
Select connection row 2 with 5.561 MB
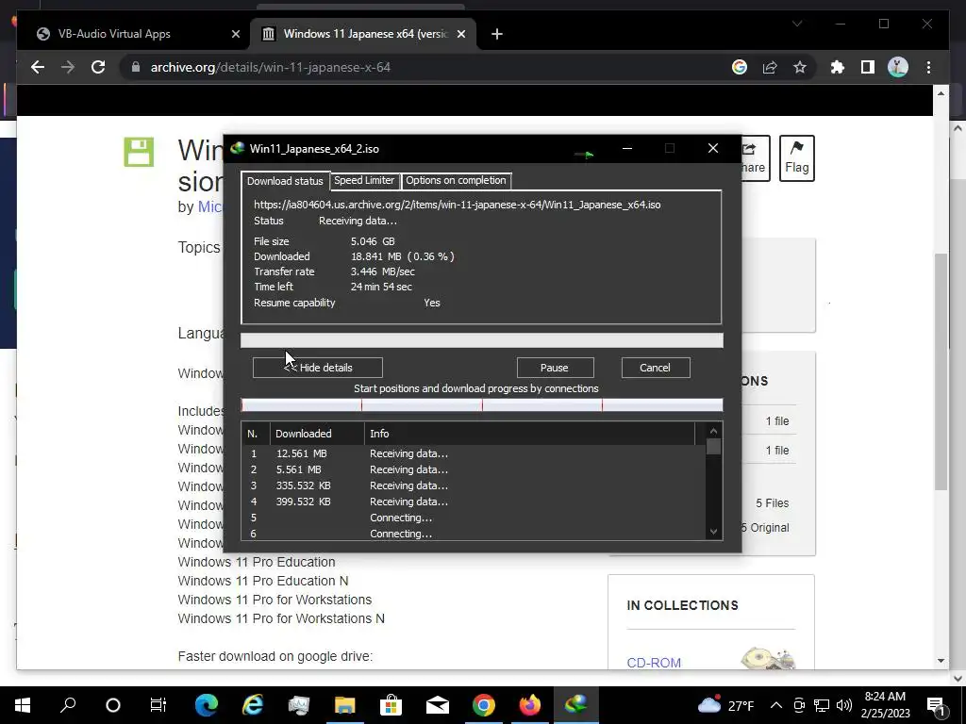tap(474, 469)
